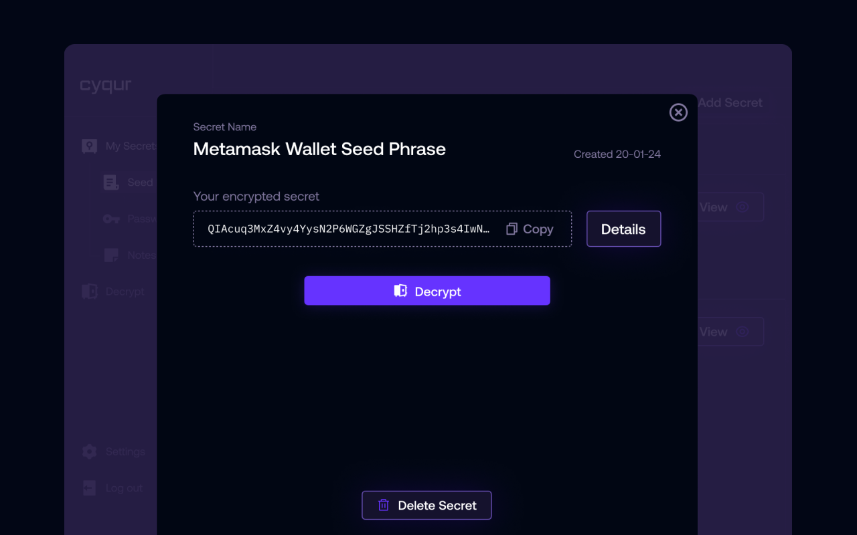The image size is (857, 535).
Task: Open the Details button for this secret
Action: point(623,229)
